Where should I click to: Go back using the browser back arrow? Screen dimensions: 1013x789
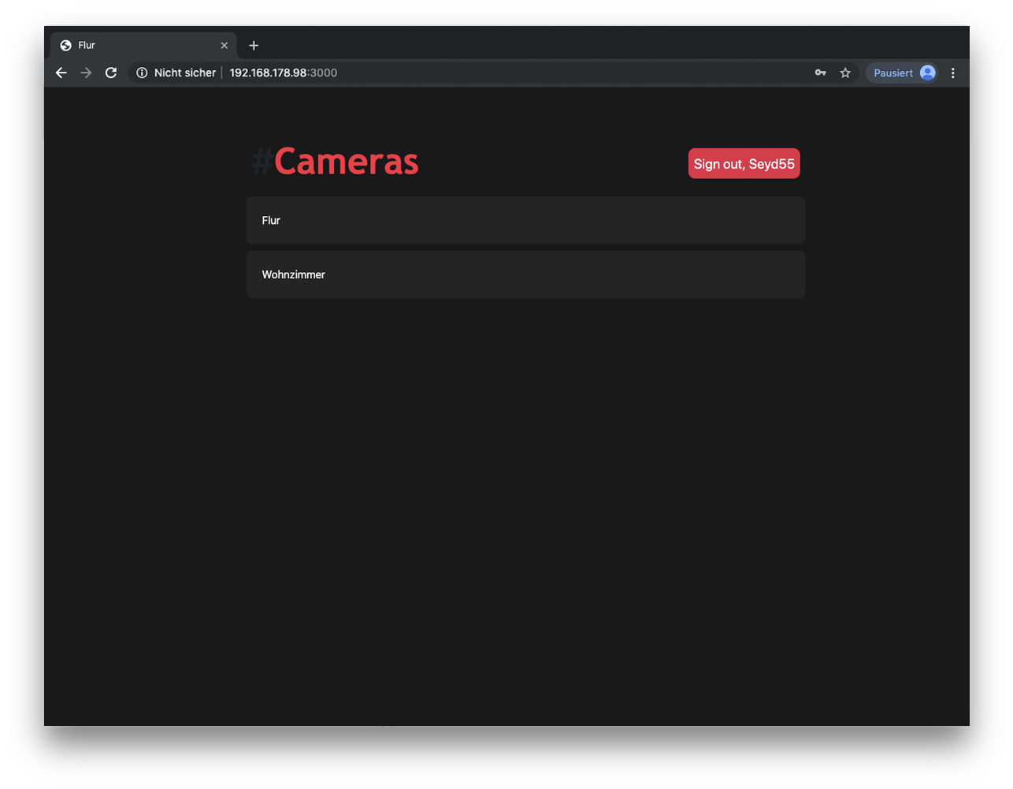click(61, 73)
